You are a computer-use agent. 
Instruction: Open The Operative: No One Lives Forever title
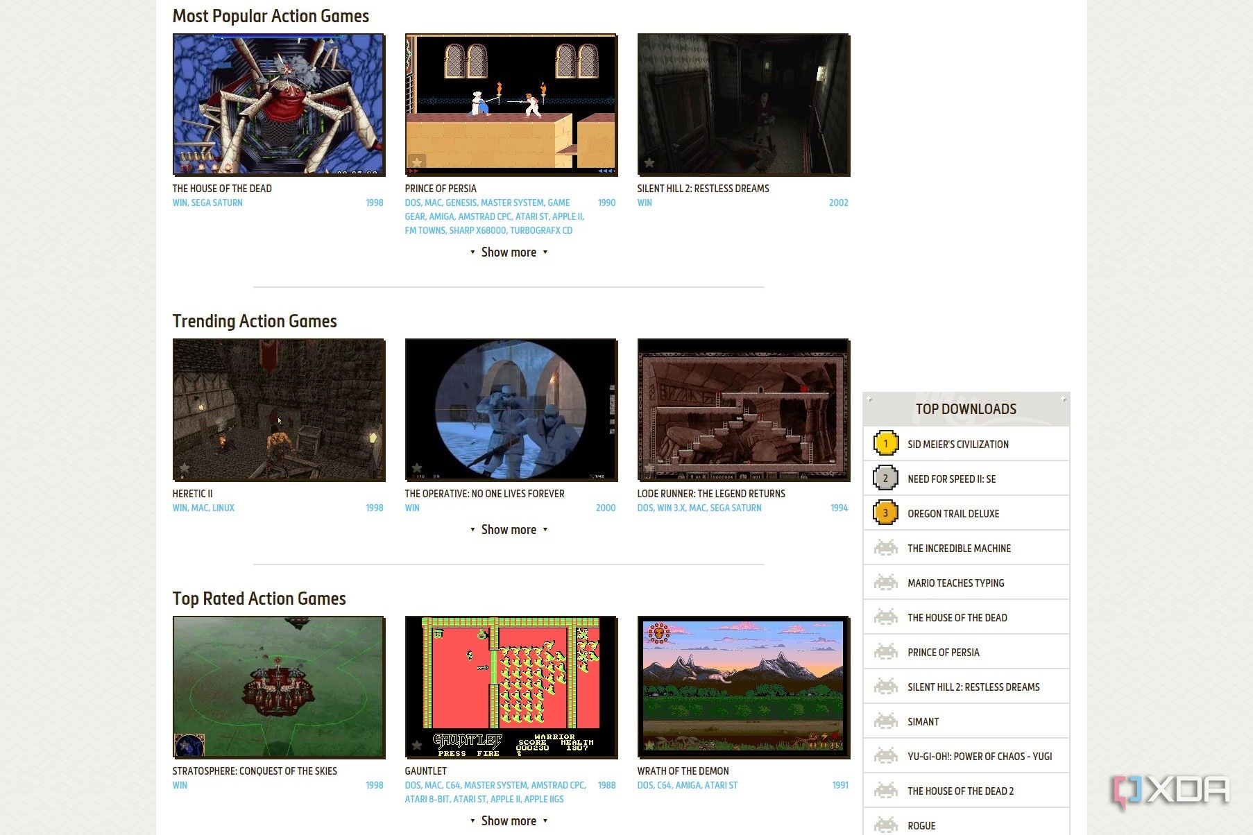tap(484, 494)
